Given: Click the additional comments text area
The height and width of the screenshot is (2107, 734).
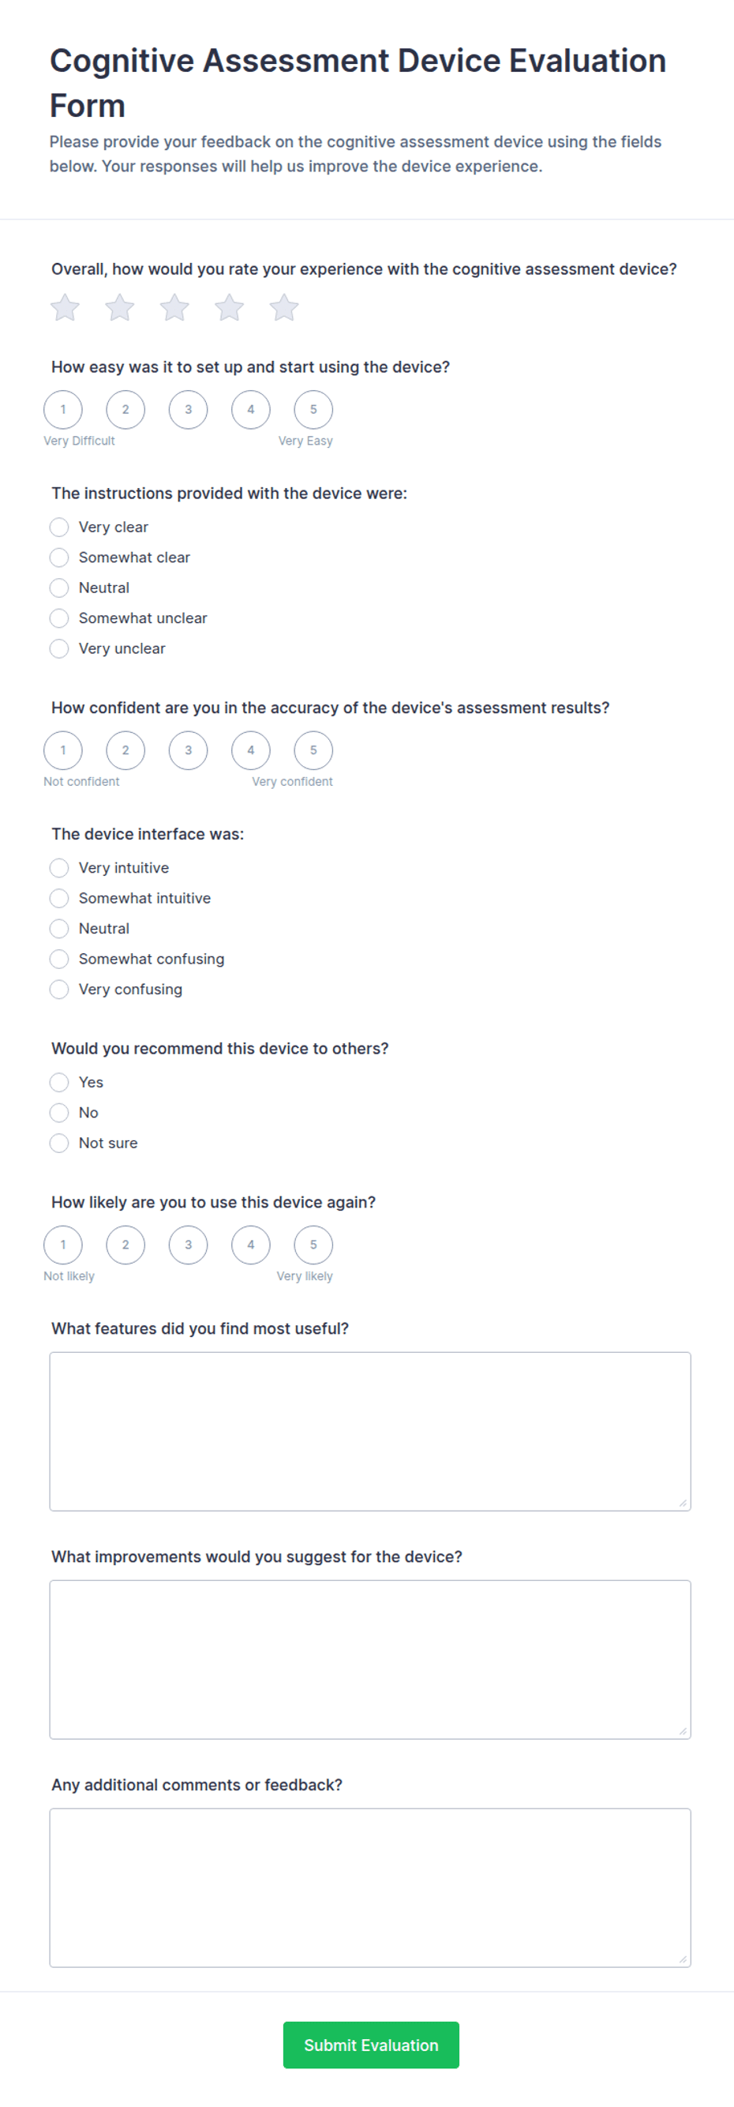Looking at the screenshot, I should 370,1887.
